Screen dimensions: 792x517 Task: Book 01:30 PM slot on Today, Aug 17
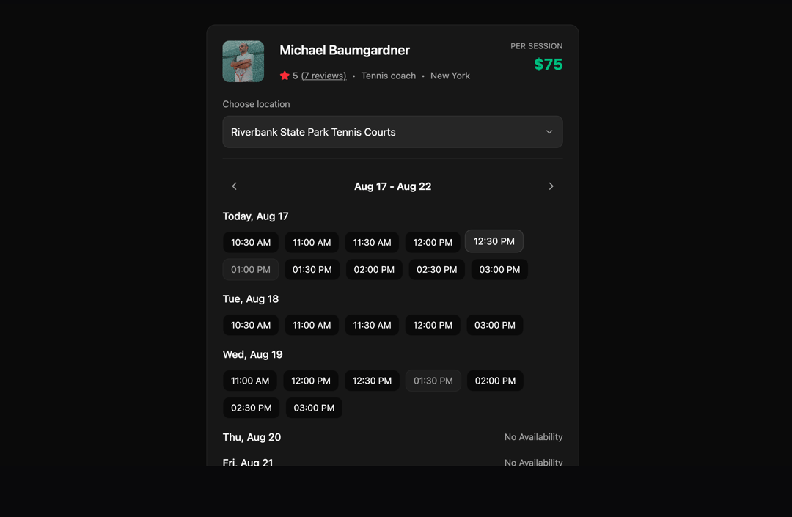[x=312, y=270]
